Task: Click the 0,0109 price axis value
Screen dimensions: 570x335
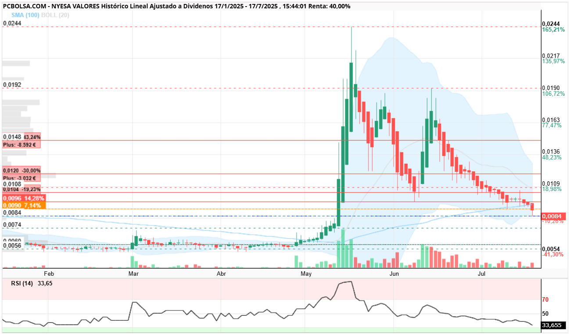Action: [551, 183]
